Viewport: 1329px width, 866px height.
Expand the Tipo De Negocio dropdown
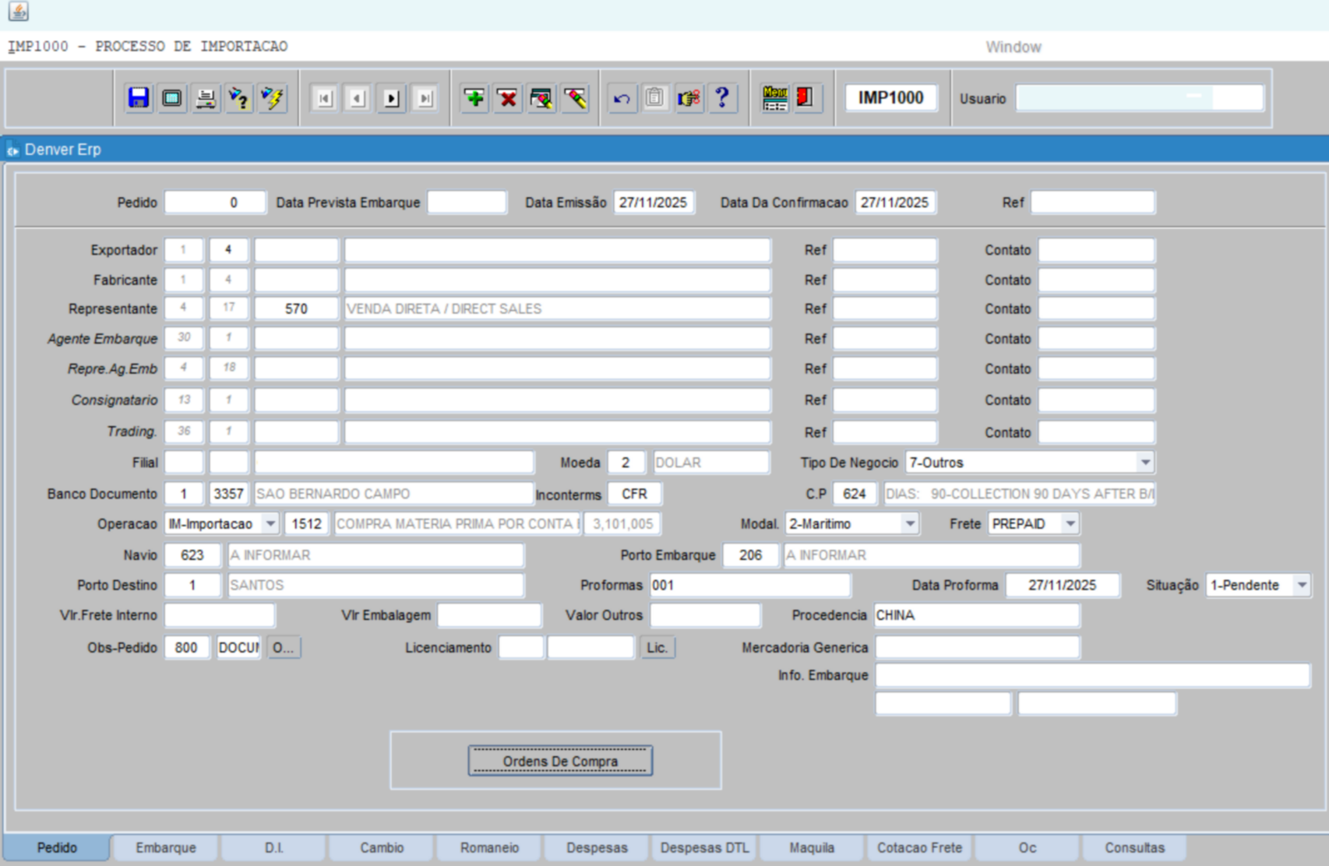pos(1144,463)
